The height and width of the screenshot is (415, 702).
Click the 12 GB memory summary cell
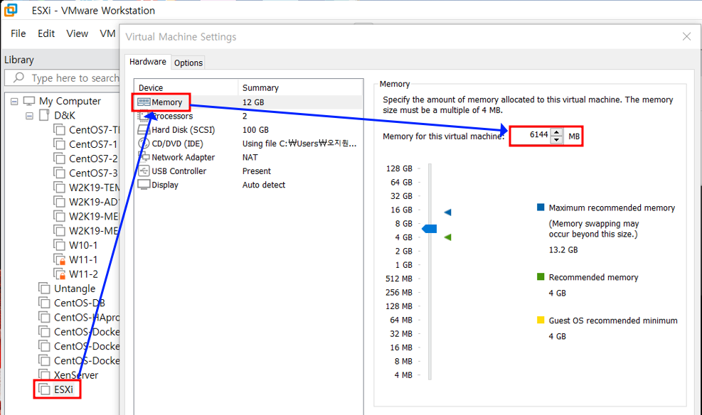pyautogui.click(x=253, y=102)
